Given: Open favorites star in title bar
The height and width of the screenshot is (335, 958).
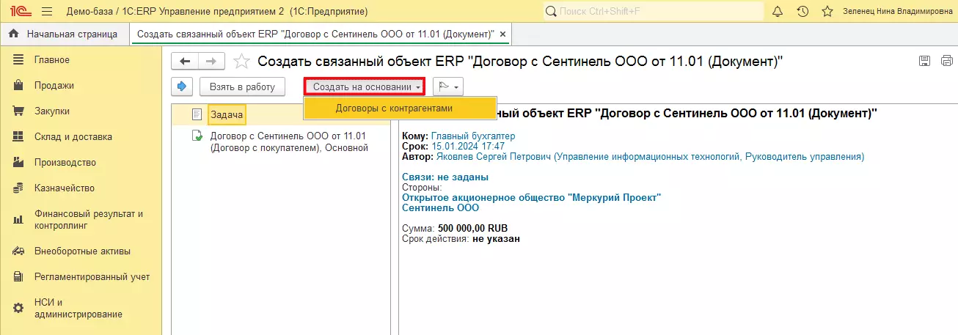Looking at the screenshot, I should 827,12.
